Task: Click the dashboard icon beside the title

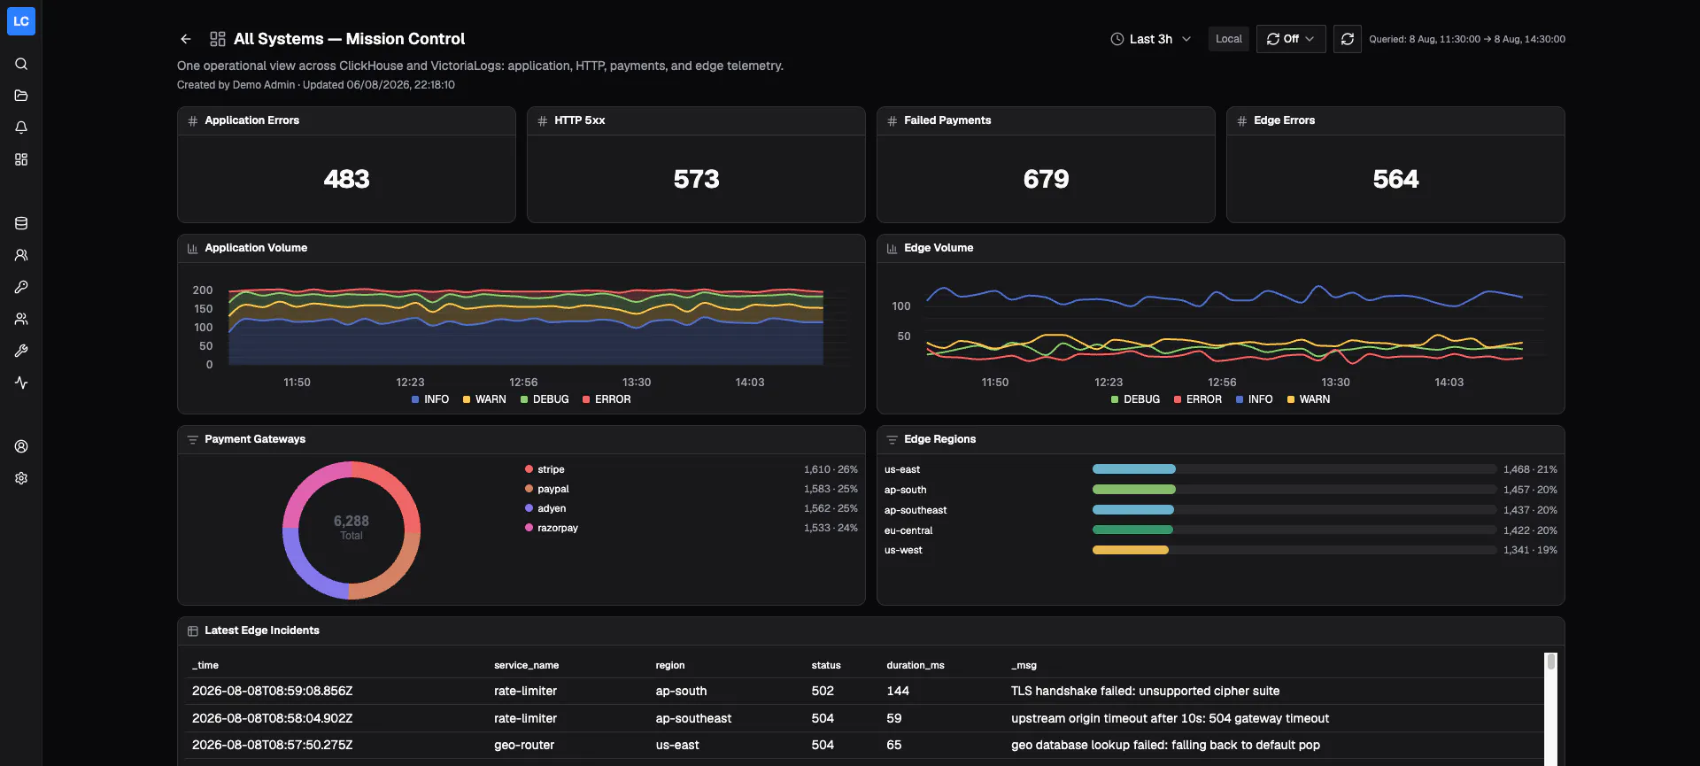Action: pos(218,39)
